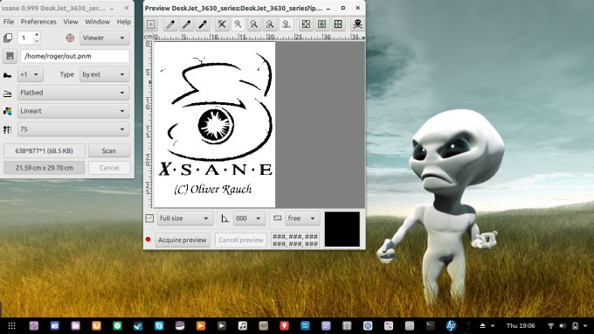Viewport: 594px width, 334px height.
Task: Open the red maps pin taskbar icon
Action: pos(284,325)
